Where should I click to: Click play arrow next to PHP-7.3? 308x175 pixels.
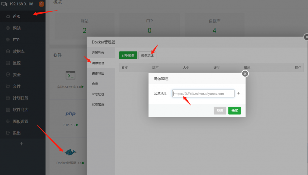click(77, 125)
